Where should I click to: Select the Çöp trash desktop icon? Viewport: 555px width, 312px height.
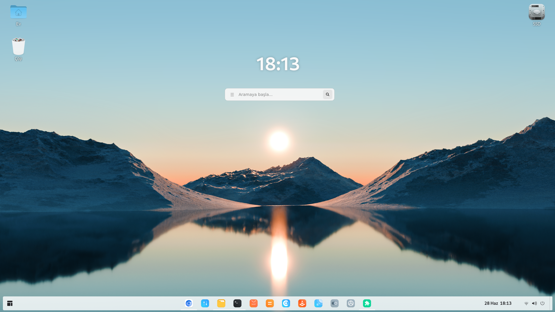coord(19,49)
